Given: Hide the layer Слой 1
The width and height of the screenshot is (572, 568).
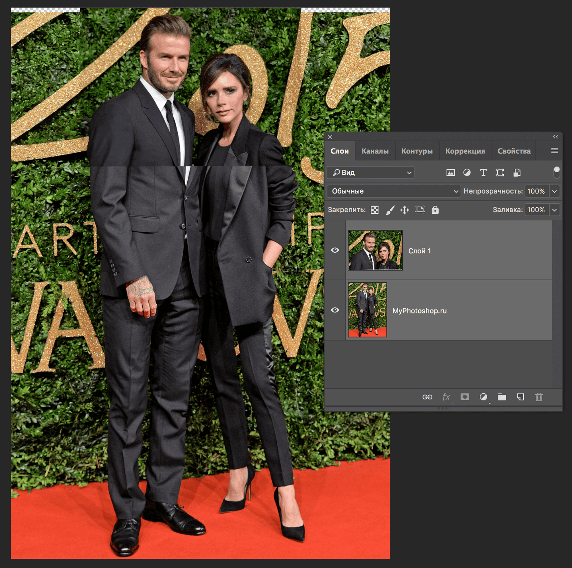Looking at the screenshot, I should pos(335,251).
